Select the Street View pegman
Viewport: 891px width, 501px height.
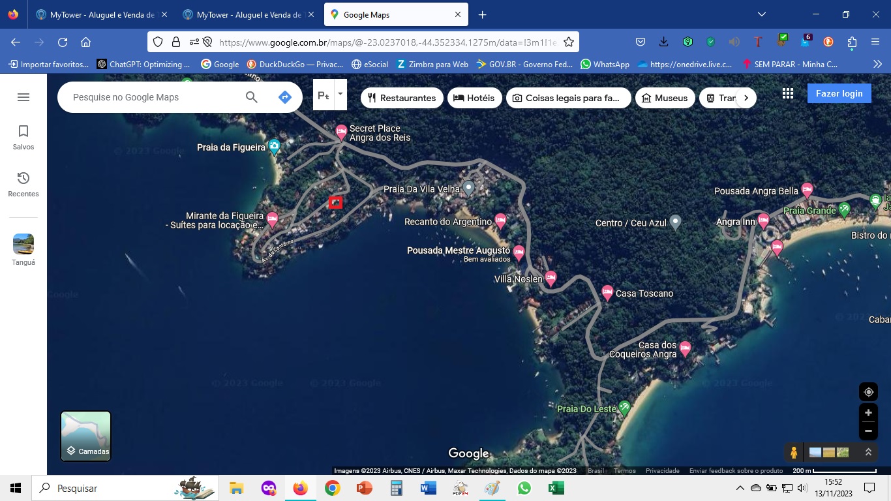[793, 452]
